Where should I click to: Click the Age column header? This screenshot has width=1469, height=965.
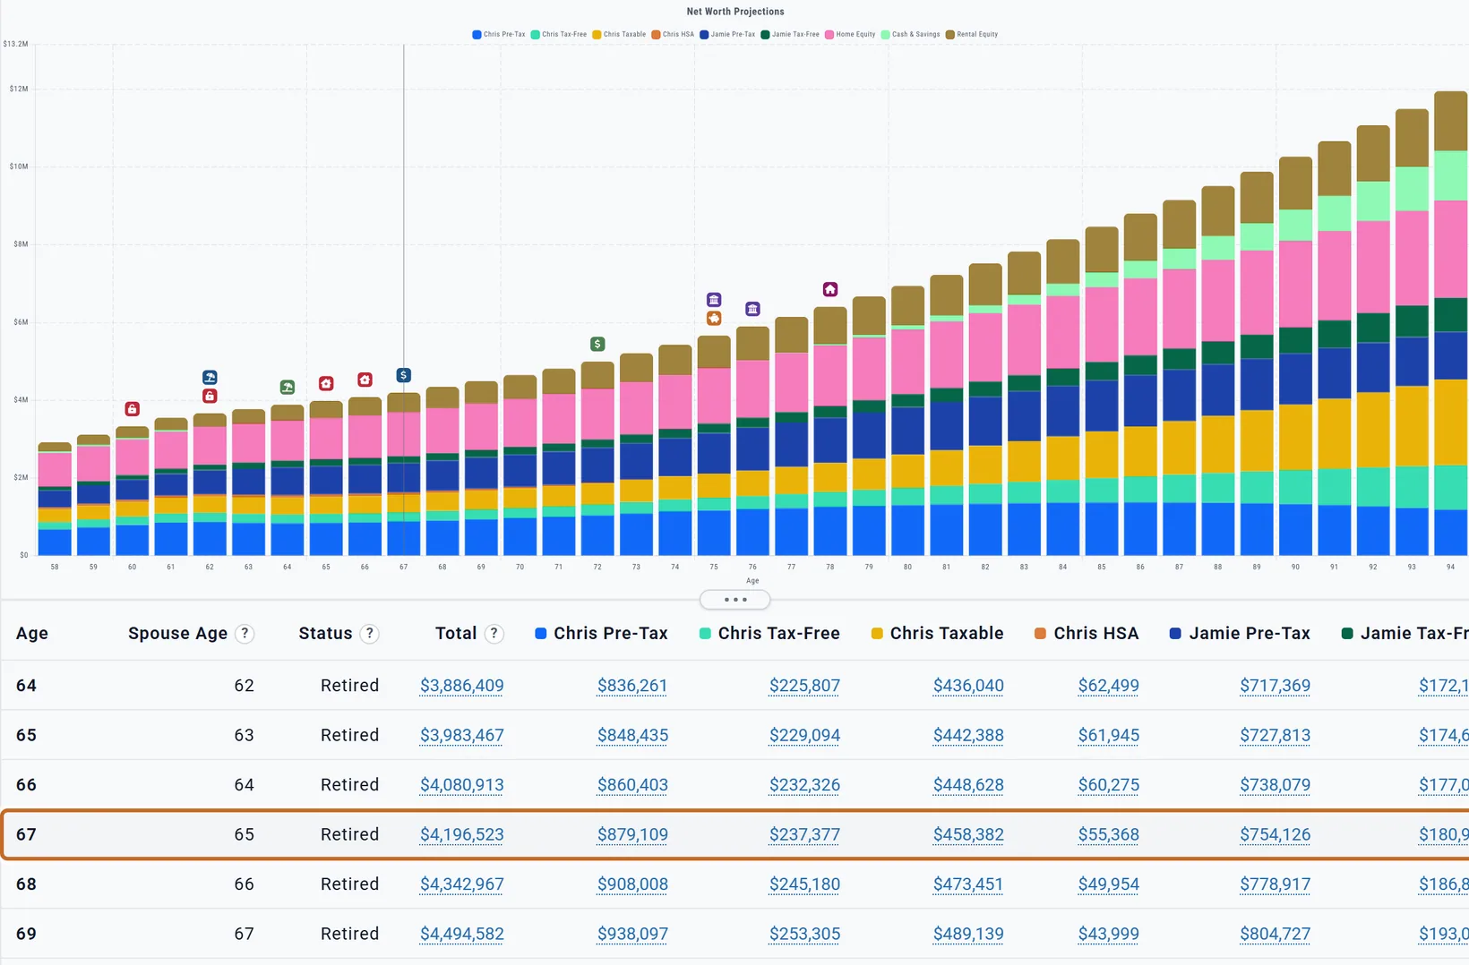(x=32, y=634)
